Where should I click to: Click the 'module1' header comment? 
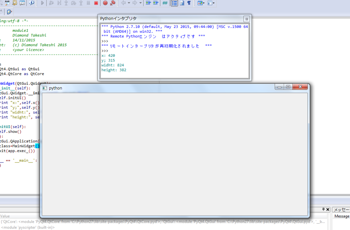click(x=20, y=30)
